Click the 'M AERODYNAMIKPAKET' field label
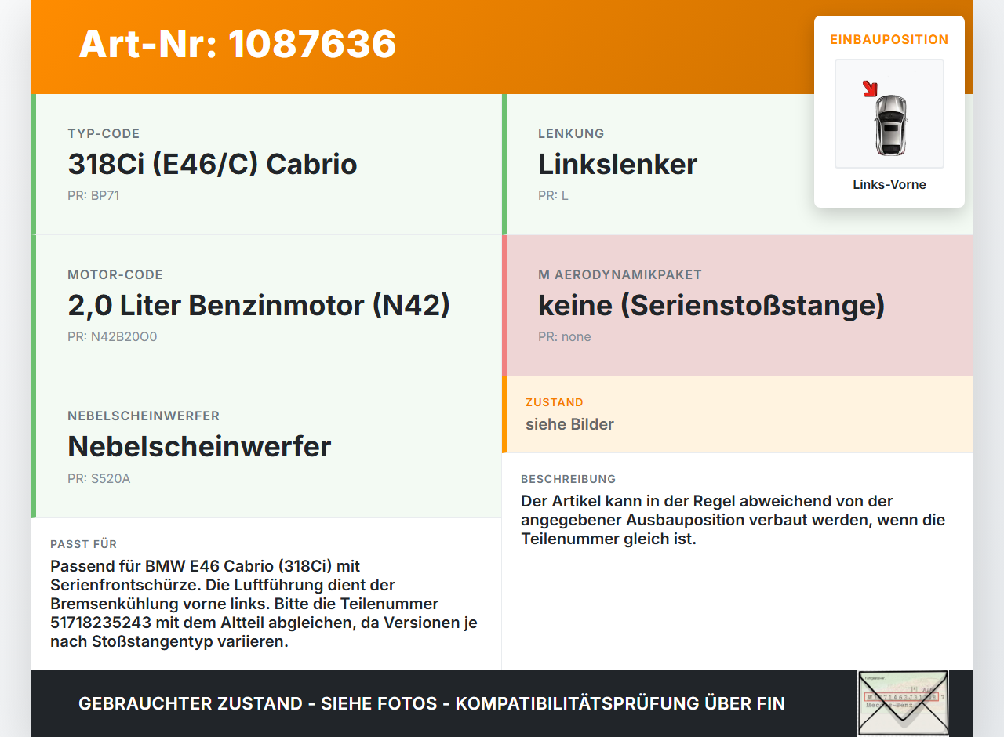1004x737 pixels. point(620,275)
